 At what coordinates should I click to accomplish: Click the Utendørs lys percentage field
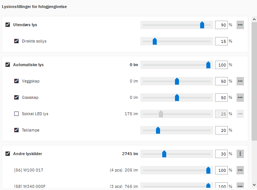point(221,25)
